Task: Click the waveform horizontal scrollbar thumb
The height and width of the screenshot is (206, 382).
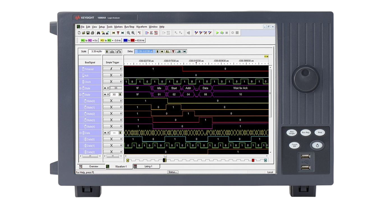Action: point(165,156)
